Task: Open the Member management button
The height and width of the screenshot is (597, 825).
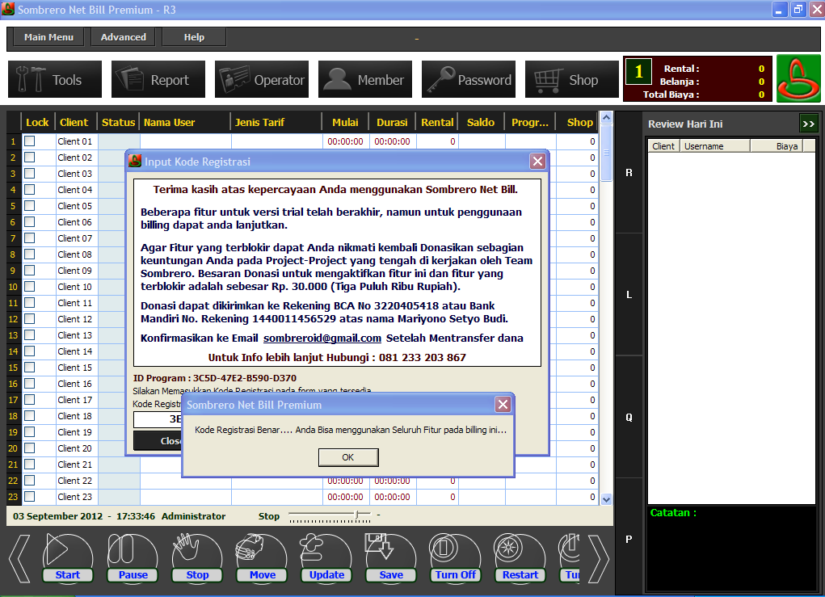Action: (x=364, y=79)
